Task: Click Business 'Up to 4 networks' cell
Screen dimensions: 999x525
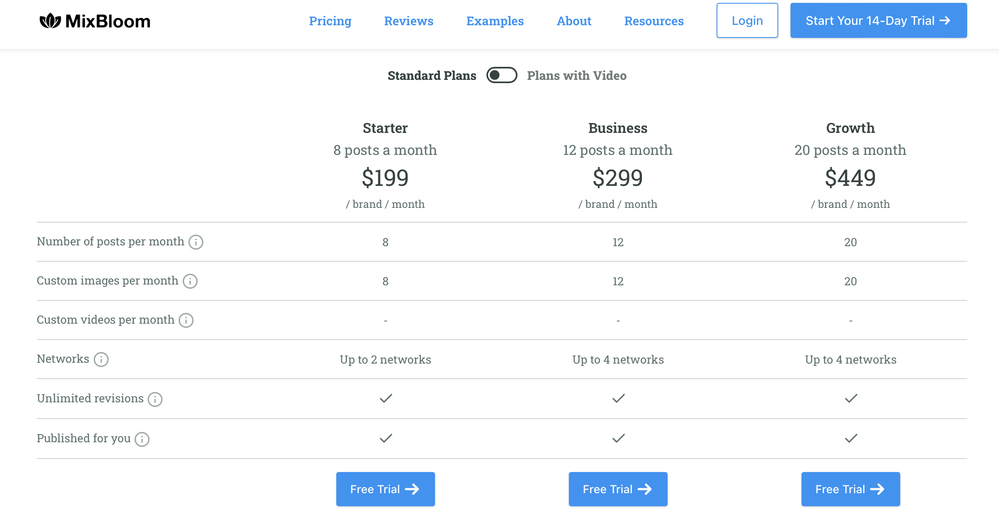Action: [x=618, y=360]
